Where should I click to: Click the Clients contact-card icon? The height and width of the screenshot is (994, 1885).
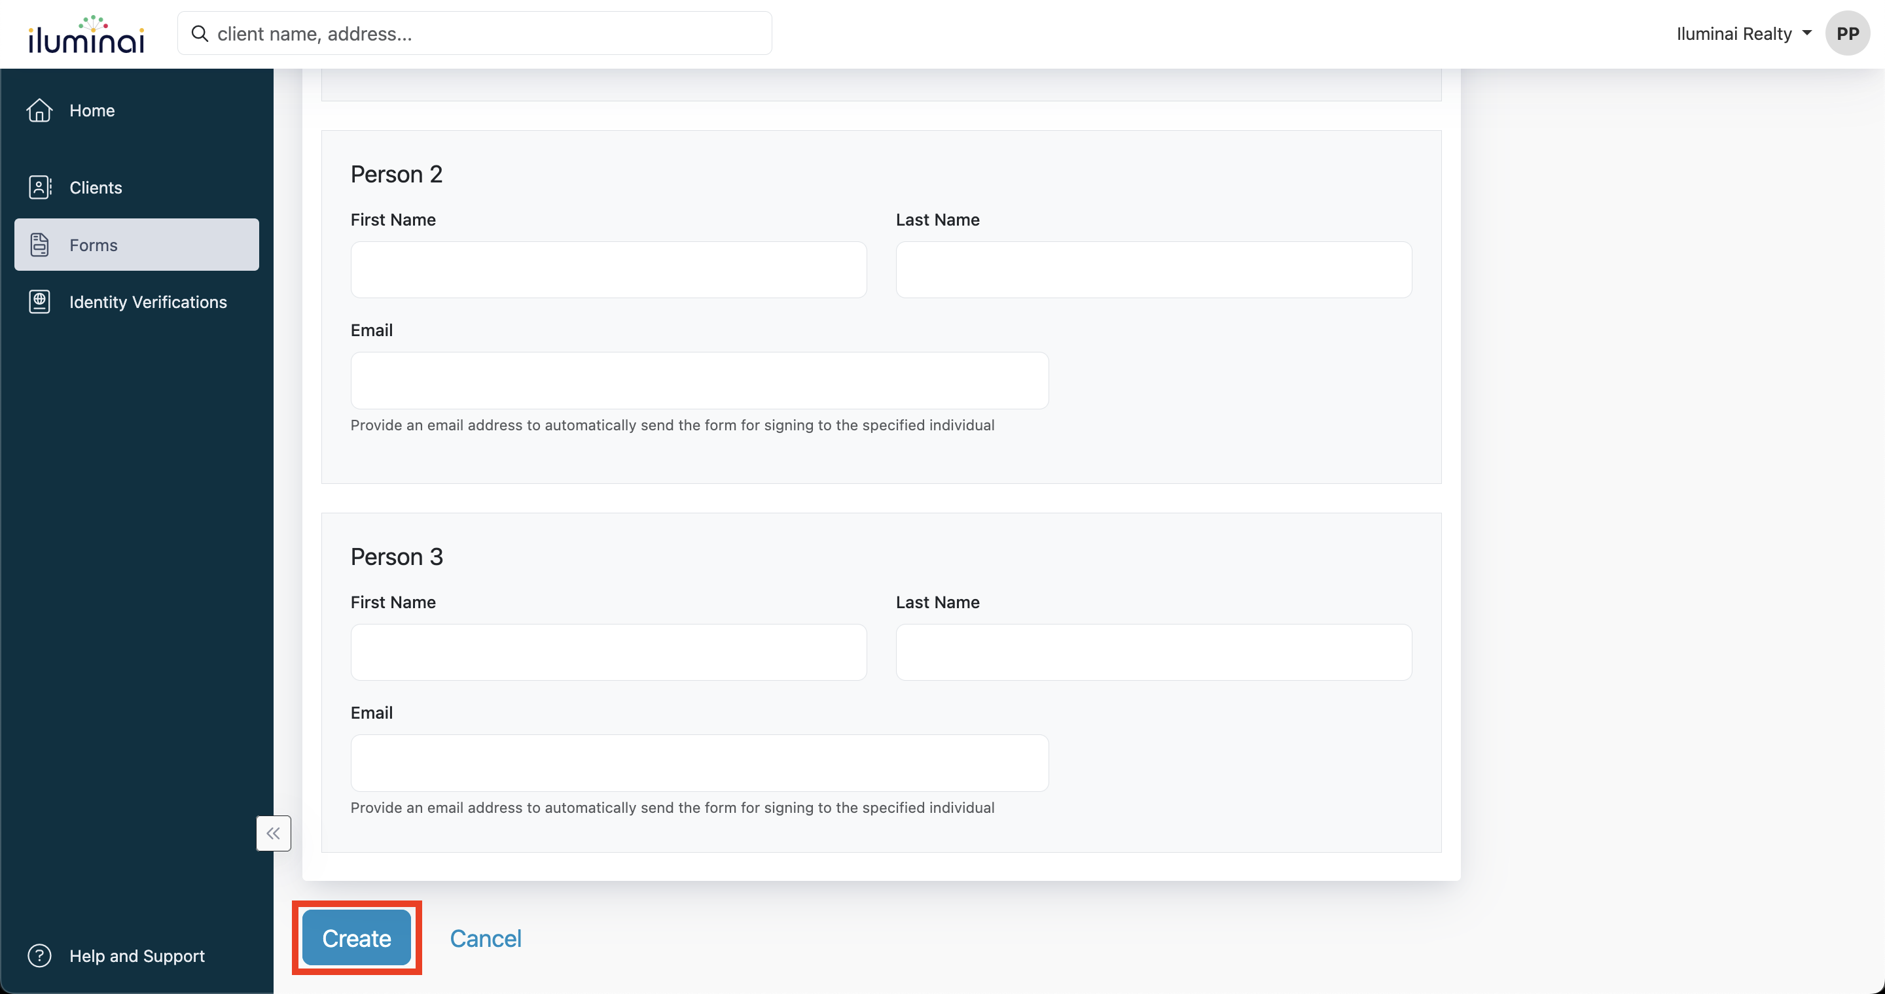39,187
